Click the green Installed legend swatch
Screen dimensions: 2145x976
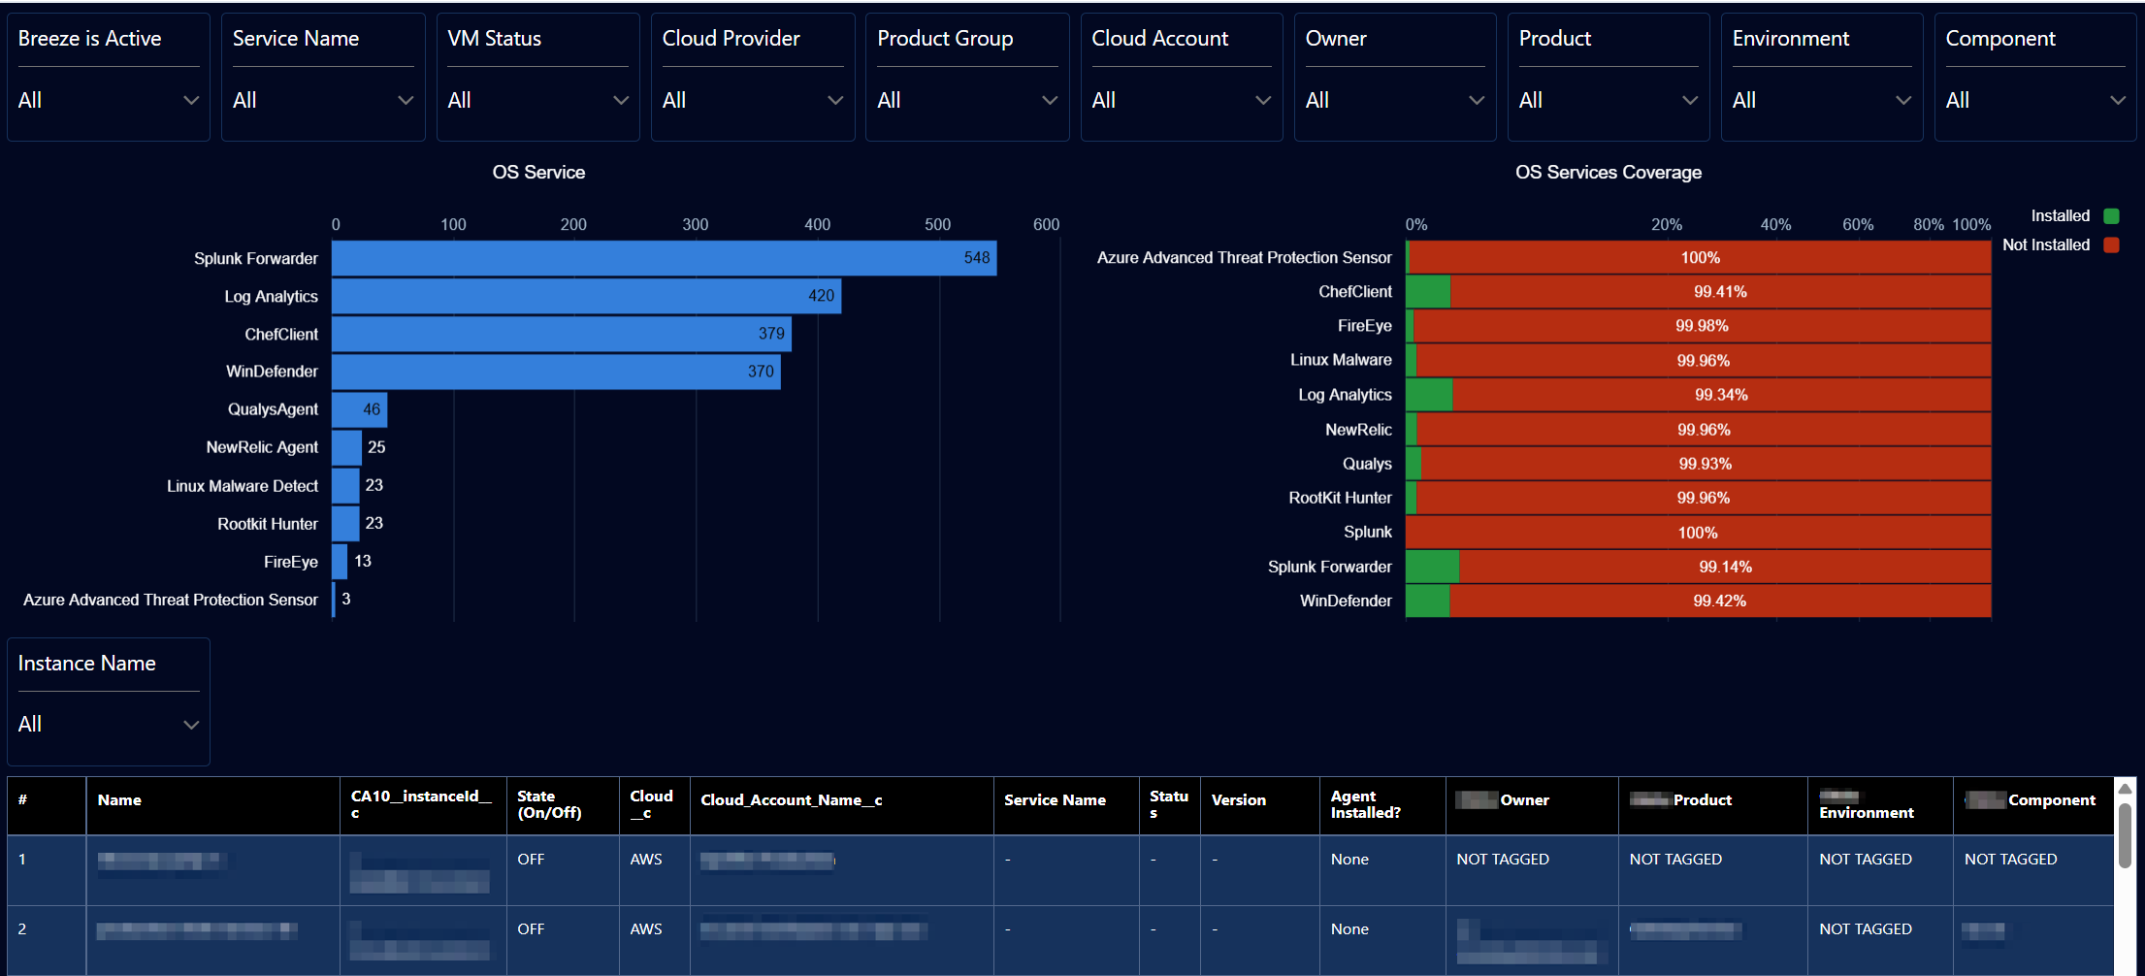pyautogui.click(x=2111, y=216)
